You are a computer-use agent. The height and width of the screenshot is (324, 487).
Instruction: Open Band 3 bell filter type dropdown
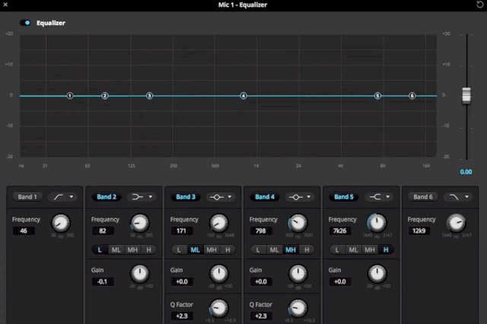pos(221,197)
